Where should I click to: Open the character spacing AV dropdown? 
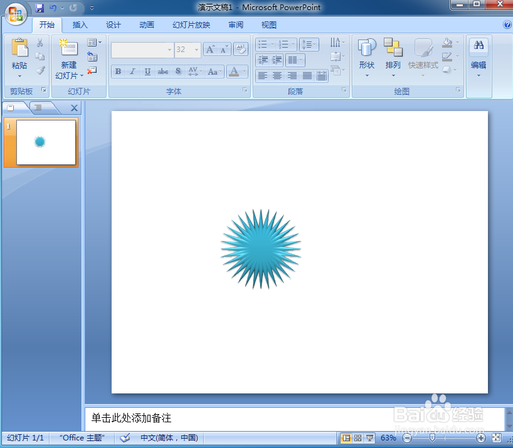pyautogui.click(x=195, y=72)
